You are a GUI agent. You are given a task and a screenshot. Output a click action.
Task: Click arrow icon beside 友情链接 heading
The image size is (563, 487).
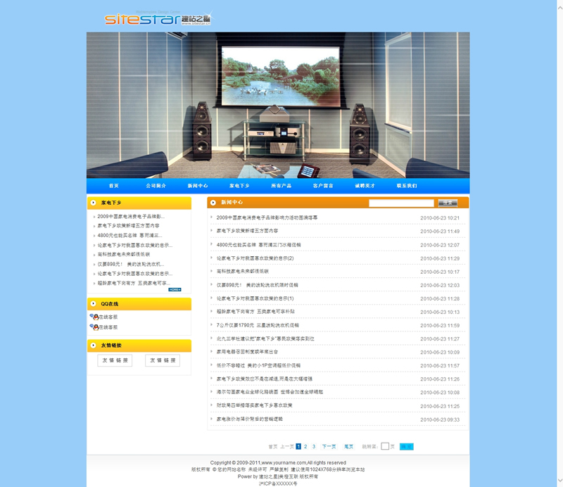click(x=94, y=346)
